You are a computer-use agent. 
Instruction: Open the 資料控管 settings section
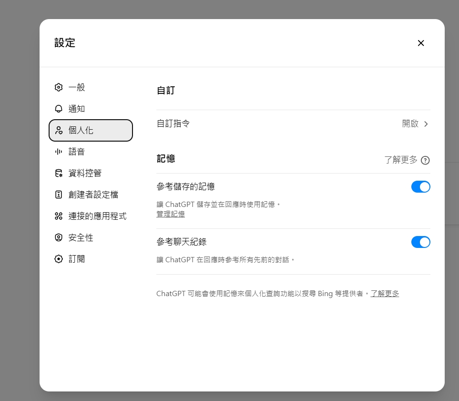pyautogui.click(x=91, y=173)
